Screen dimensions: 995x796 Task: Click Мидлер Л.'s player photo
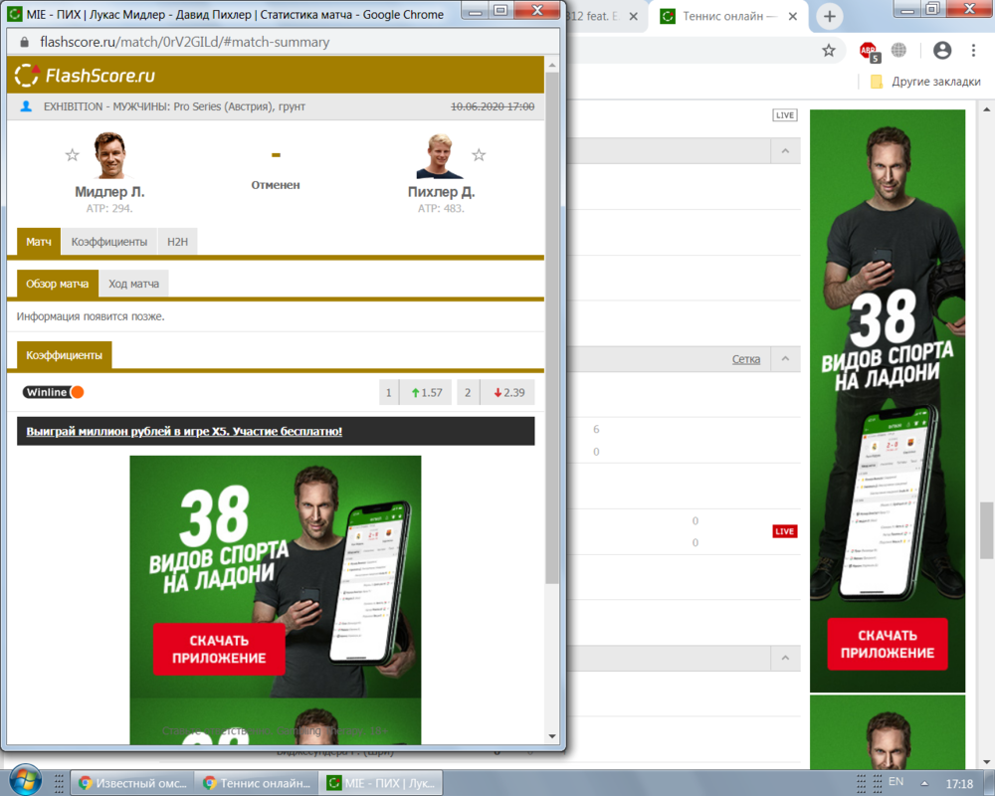[x=110, y=155]
